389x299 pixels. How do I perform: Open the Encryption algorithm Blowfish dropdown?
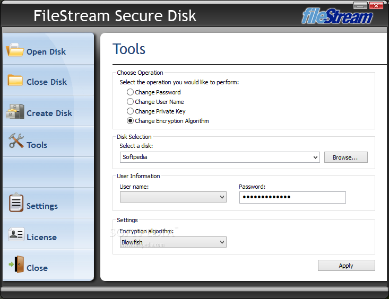(x=173, y=242)
